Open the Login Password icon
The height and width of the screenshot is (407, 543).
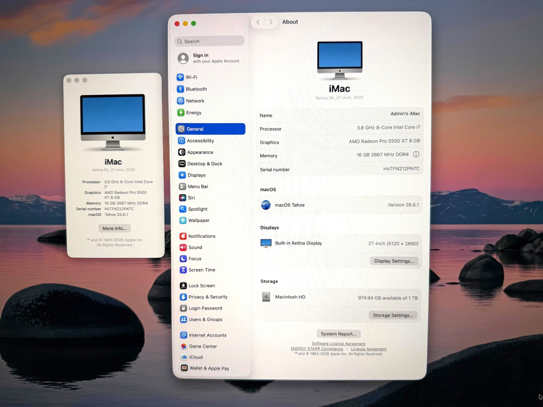[184, 308]
